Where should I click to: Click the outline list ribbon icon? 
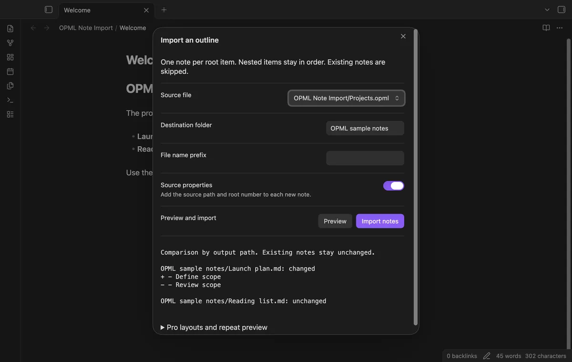(10, 114)
